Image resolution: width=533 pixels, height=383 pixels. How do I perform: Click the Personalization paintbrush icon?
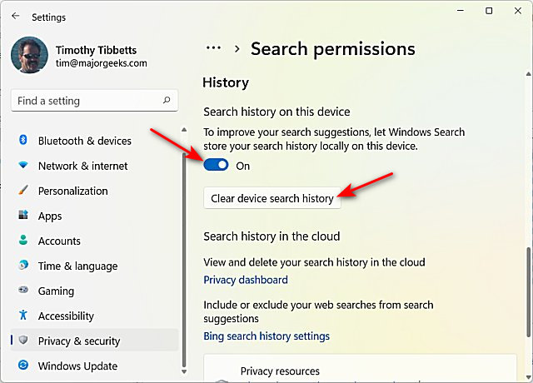23,191
